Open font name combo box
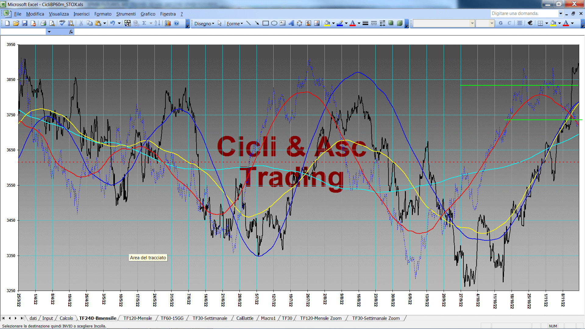 click(x=444, y=23)
